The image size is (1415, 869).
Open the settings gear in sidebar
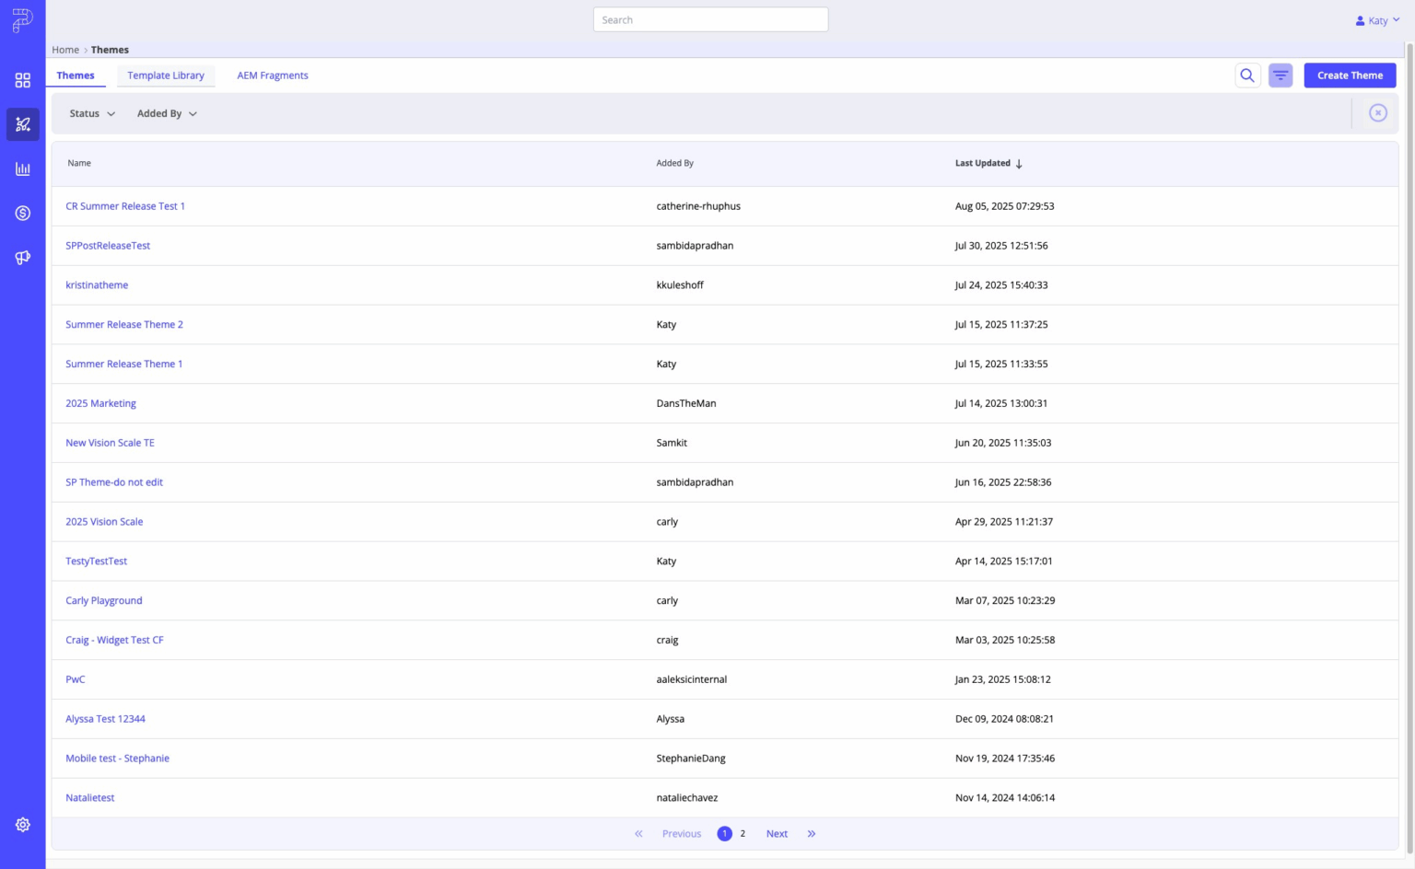[x=22, y=825]
